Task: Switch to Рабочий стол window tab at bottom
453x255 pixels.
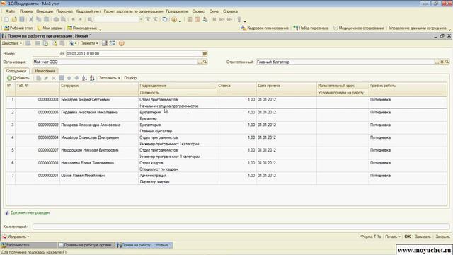Action: click(29, 245)
